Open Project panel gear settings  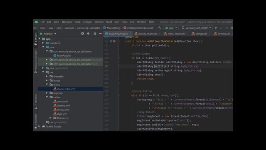point(95,34)
